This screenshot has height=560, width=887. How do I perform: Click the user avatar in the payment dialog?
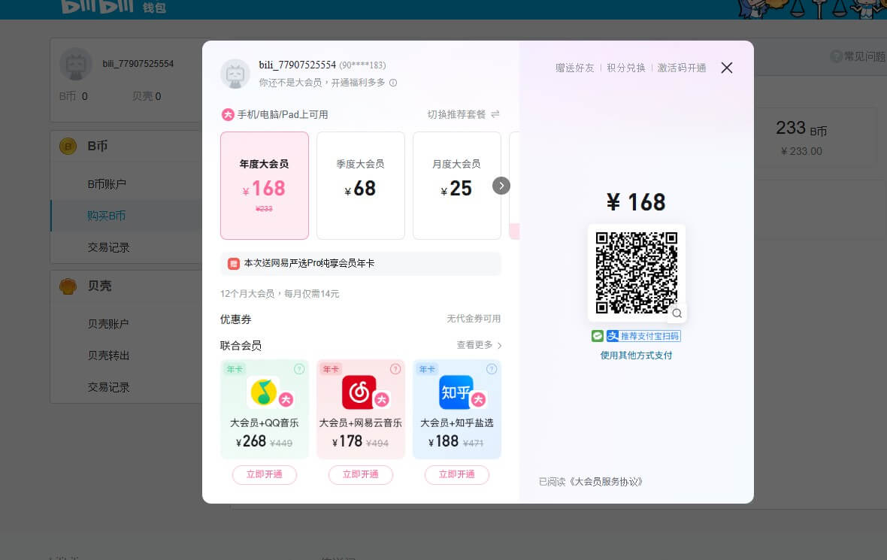(235, 74)
